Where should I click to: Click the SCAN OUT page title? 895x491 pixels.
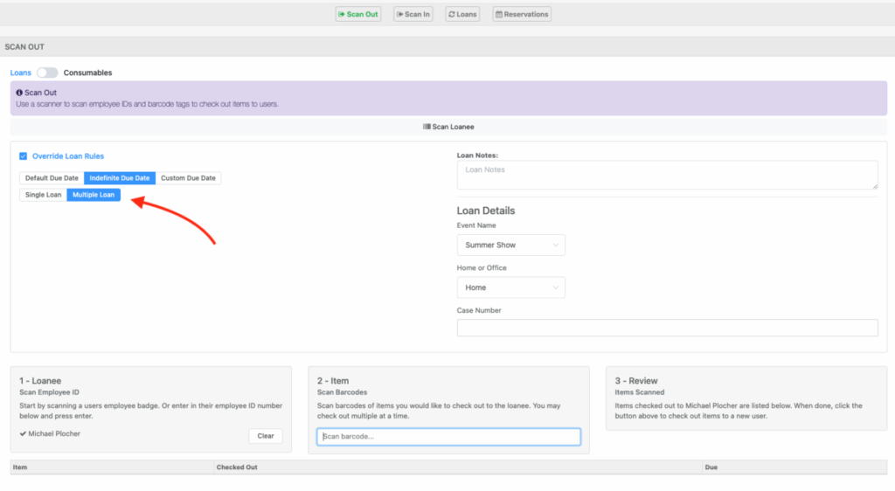(x=24, y=47)
